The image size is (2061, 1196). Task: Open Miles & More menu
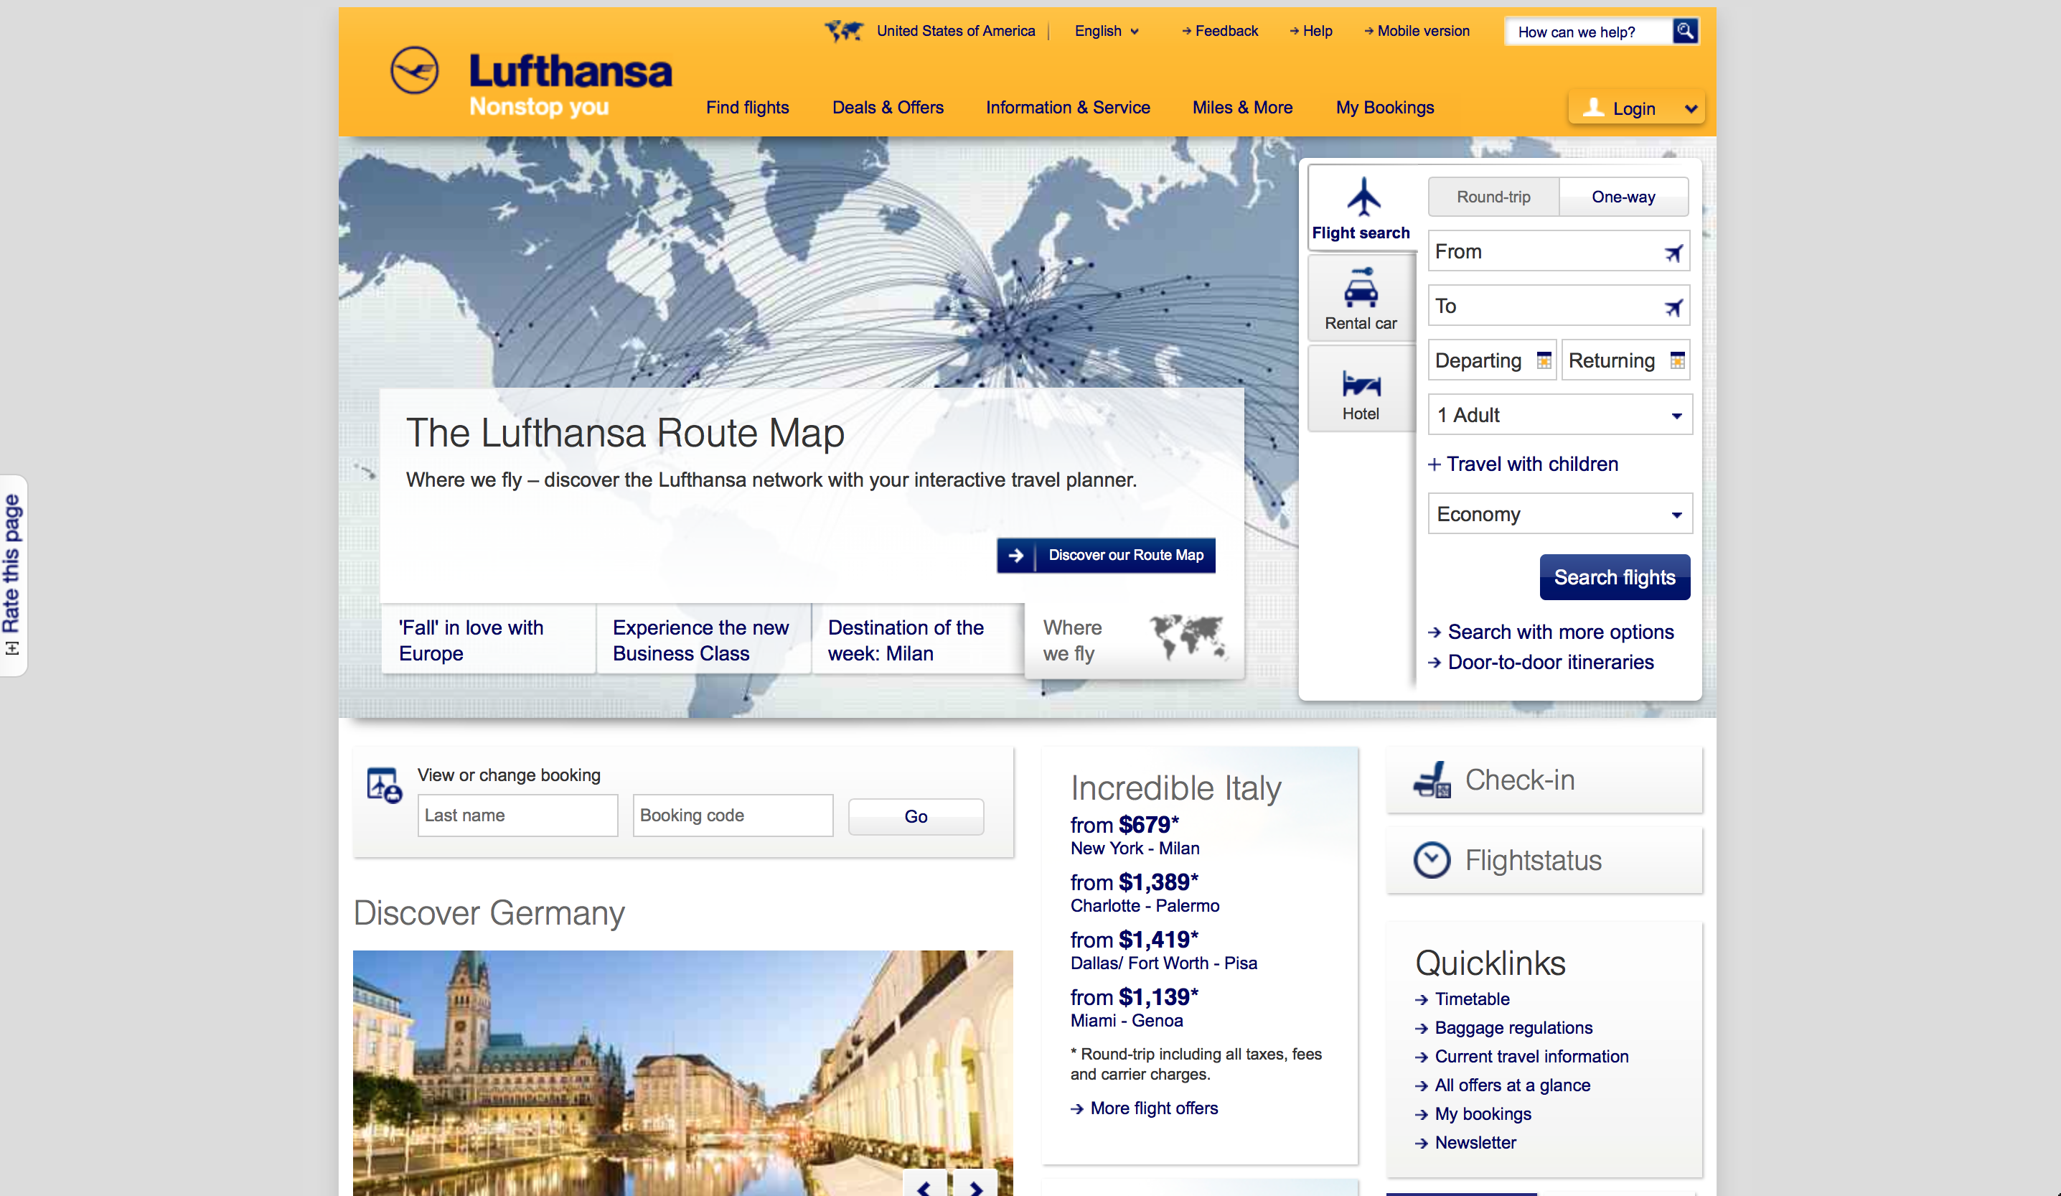[1242, 108]
